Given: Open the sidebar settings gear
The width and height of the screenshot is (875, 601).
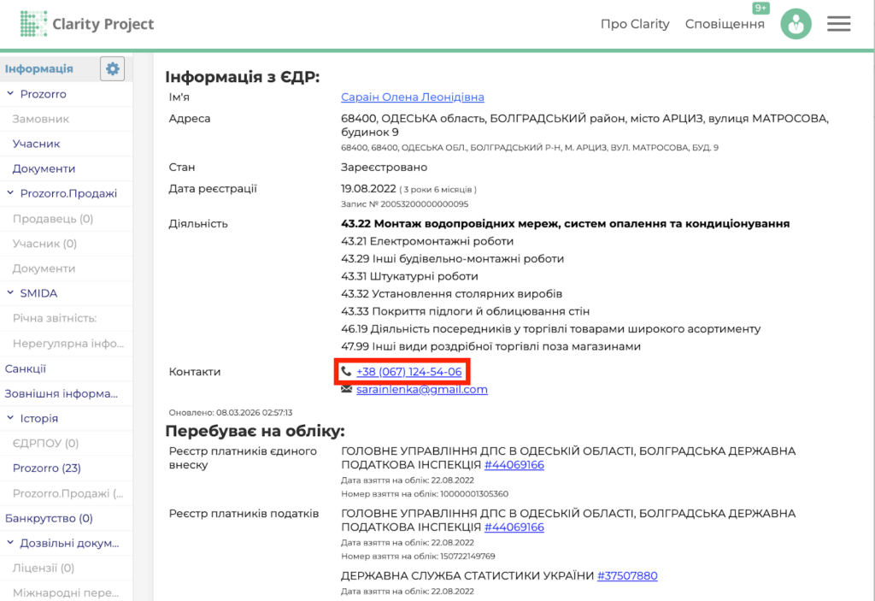Looking at the screenshot, I should (112, 69).
